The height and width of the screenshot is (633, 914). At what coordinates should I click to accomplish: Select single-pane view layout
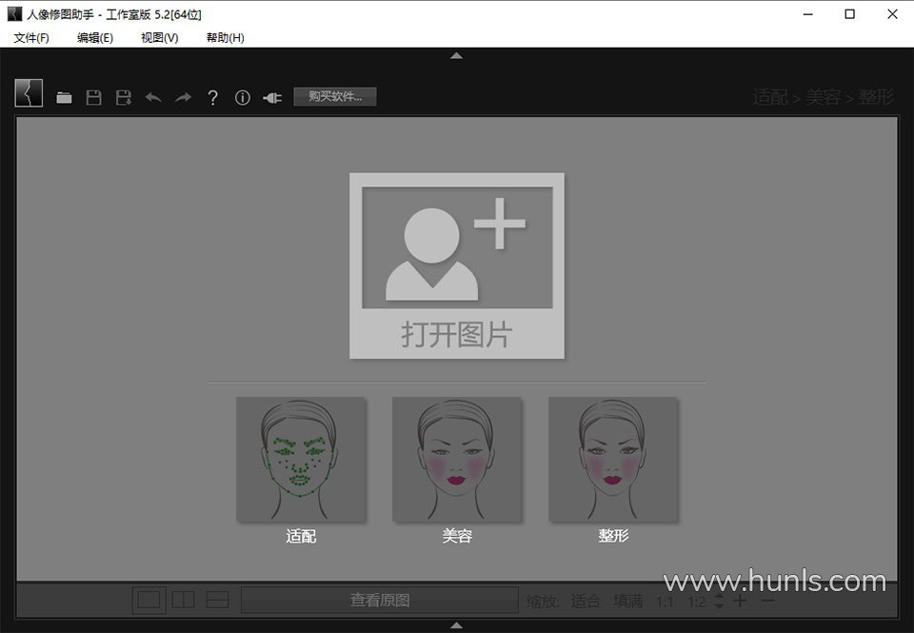point(149,600)
